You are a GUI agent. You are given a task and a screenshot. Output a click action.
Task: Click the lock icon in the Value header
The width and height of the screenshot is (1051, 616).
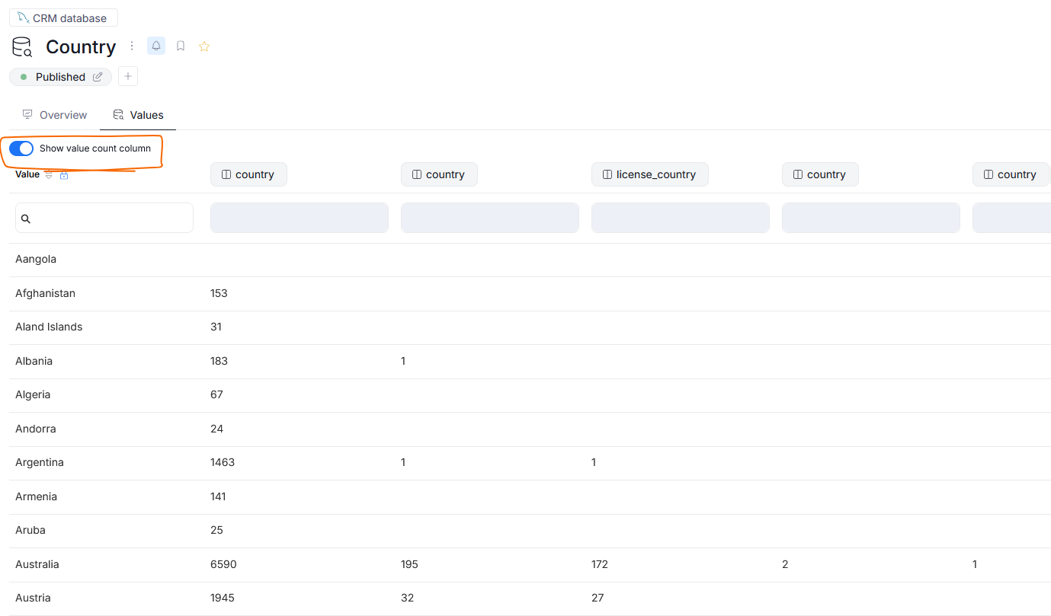pyautogui.click(x=64, y=175)
